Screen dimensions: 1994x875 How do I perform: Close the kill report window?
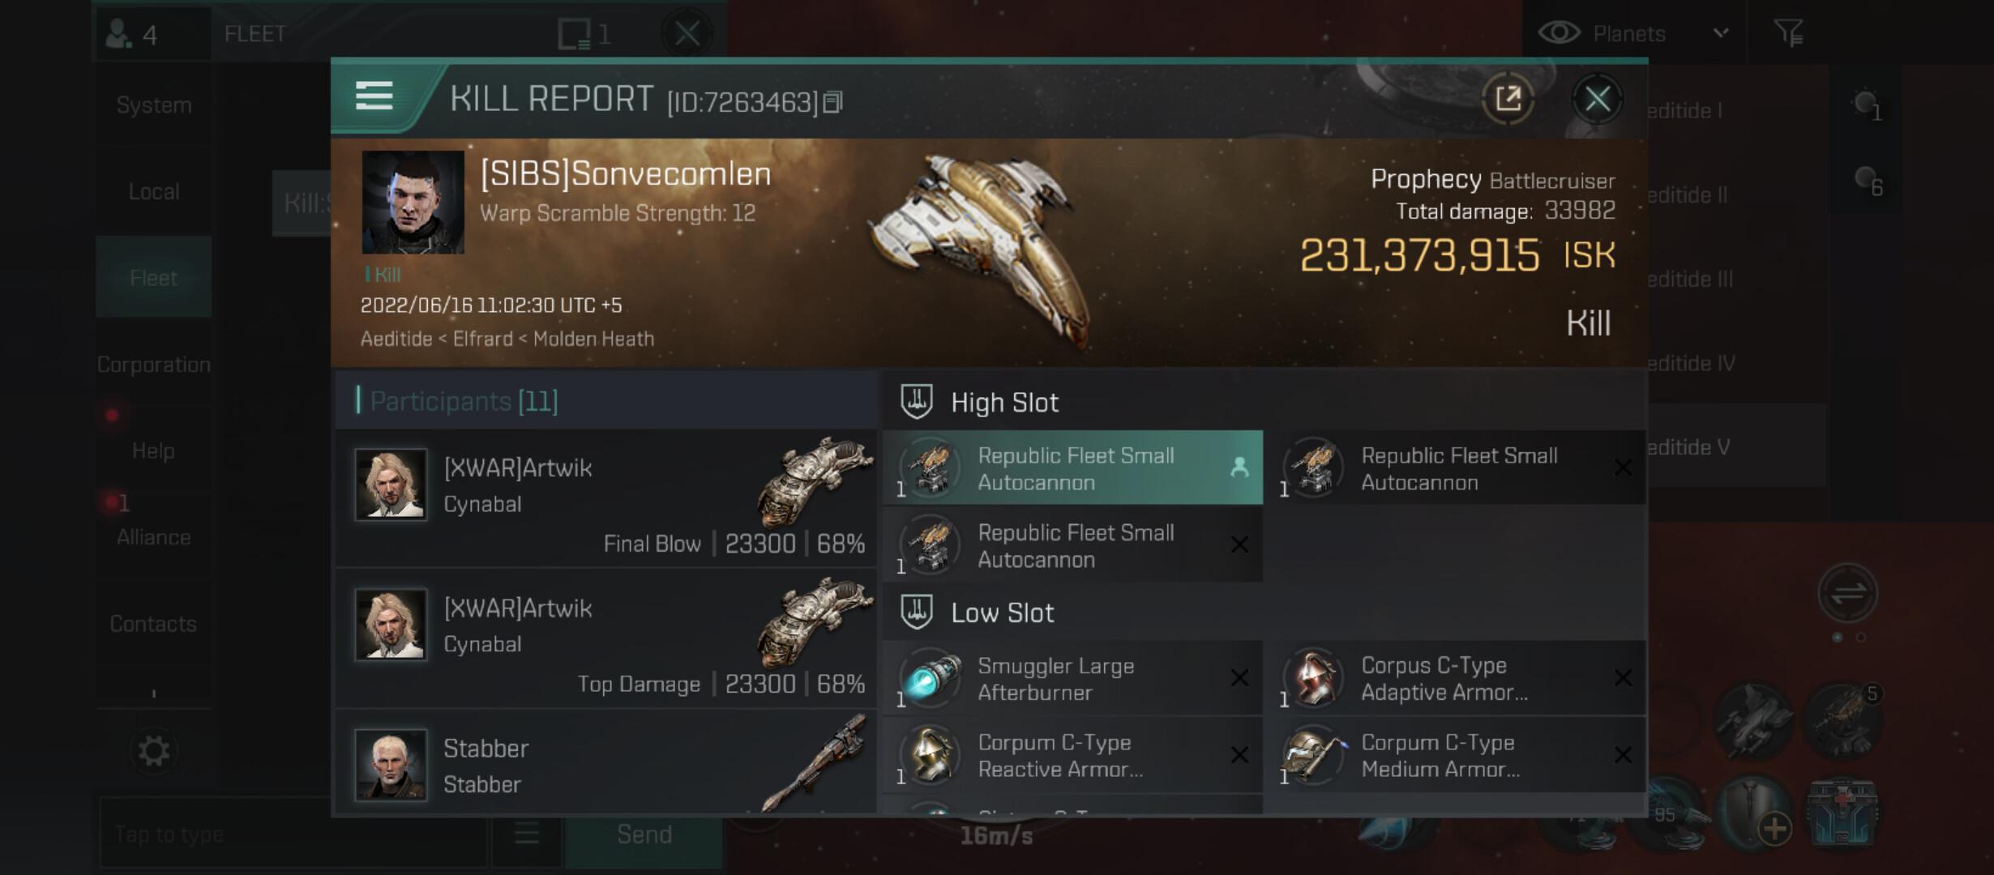[x=1597, y=99]
